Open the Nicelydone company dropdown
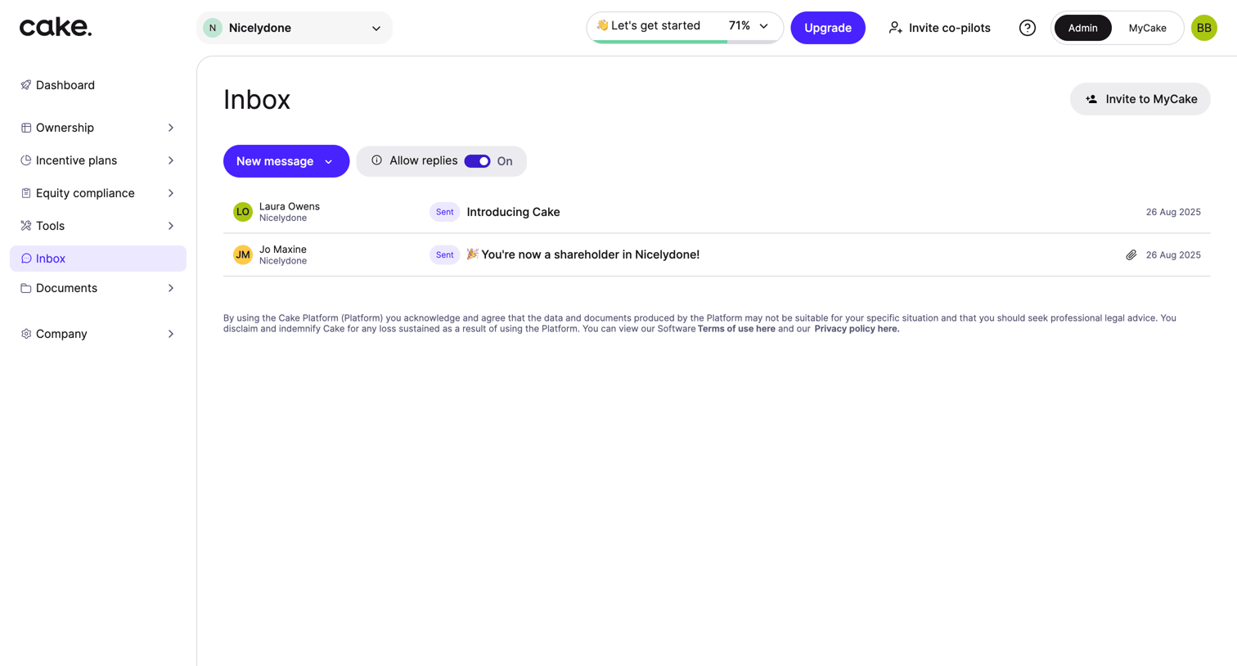The width and height of the screenshot is (1237, 666). (295, 28)
